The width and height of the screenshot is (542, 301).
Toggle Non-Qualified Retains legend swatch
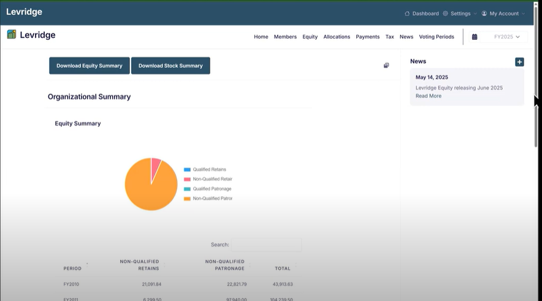[x=187, y=179]
